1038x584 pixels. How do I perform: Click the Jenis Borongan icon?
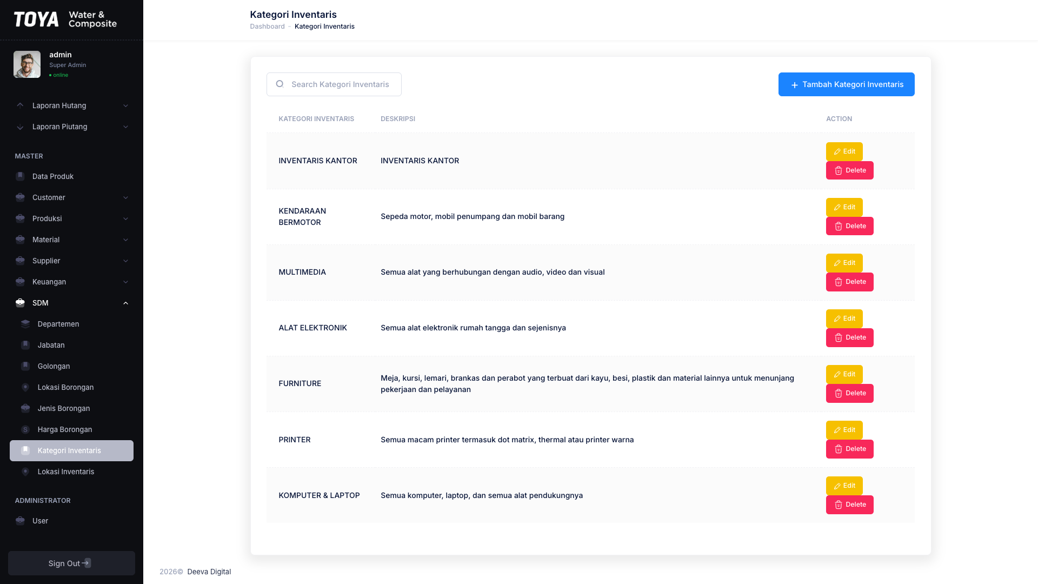coord(25,408)
